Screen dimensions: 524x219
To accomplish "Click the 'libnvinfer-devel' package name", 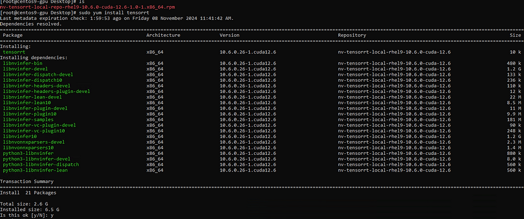I will pyautogui.click(x=26, y=69).
